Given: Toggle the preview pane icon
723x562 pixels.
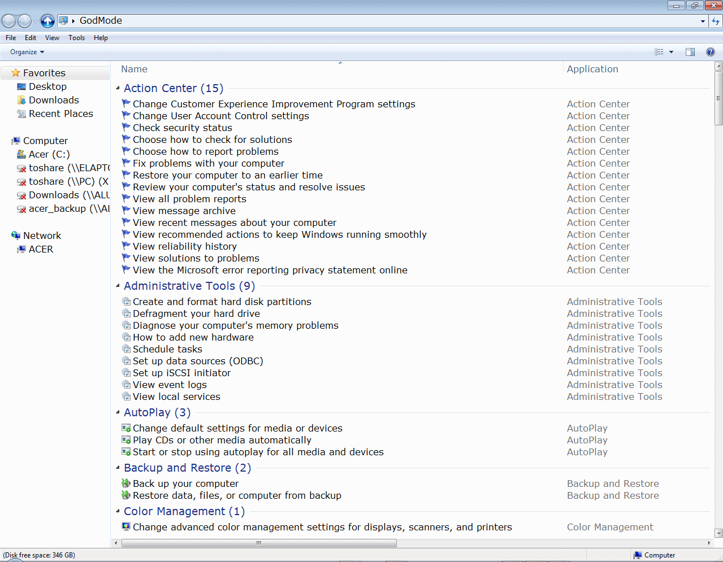Looking at the screenshot, I should pos(690,52).
